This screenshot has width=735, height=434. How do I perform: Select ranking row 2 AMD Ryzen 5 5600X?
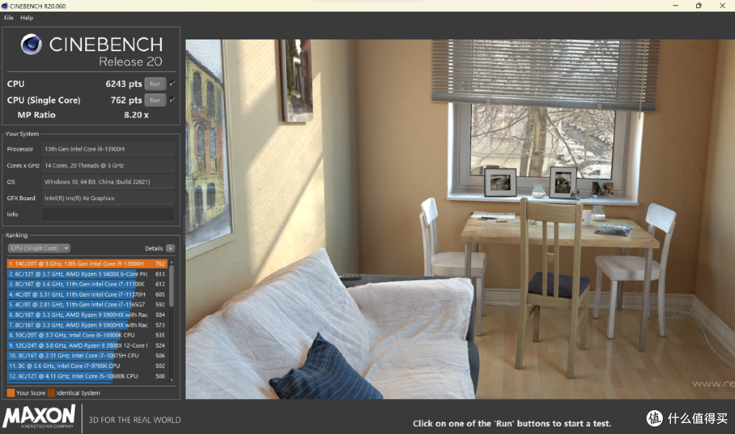click(x=86, y=274)
